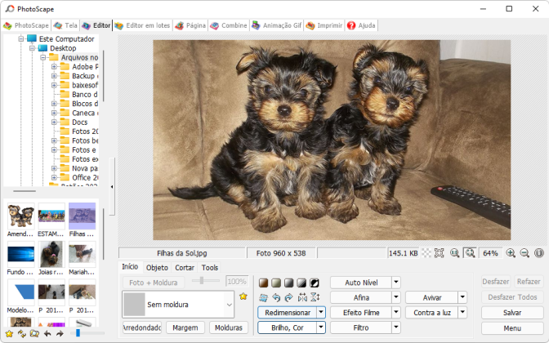Open the arbitrary rotate icon
Viewport: 549px width, 343px height.
[263, 298]
